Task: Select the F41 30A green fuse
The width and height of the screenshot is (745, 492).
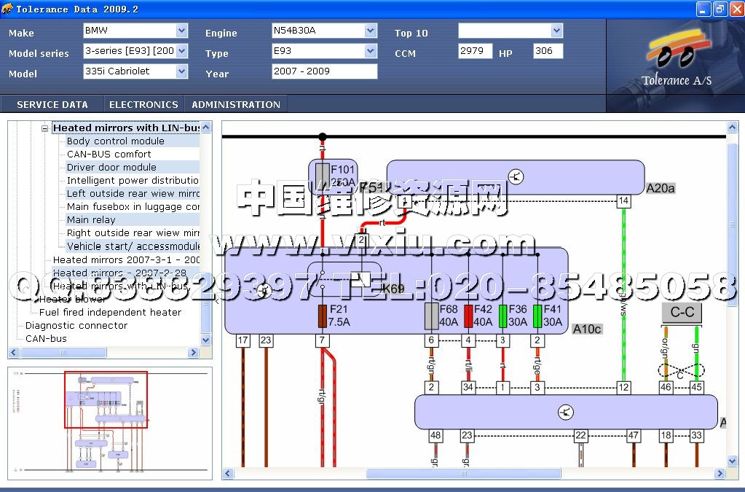Action: pyautogui.click(x=537, y=316)
